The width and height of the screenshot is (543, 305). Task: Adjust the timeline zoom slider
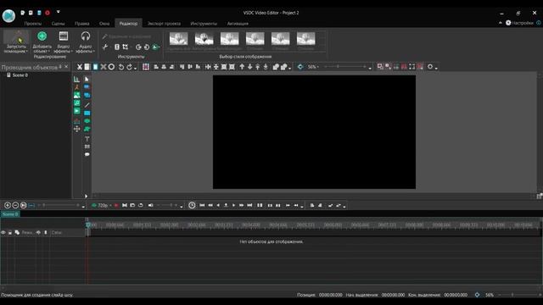(59, 205)
